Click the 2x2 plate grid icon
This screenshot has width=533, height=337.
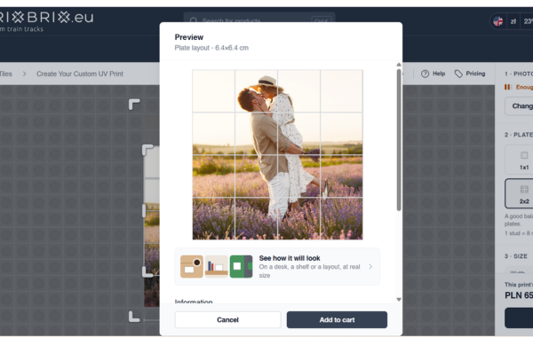click(x=524, y=189)
